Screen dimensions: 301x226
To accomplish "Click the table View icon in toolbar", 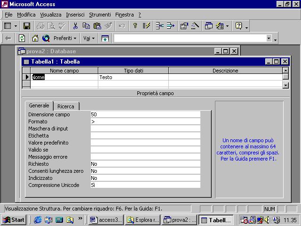I will 8,26.
